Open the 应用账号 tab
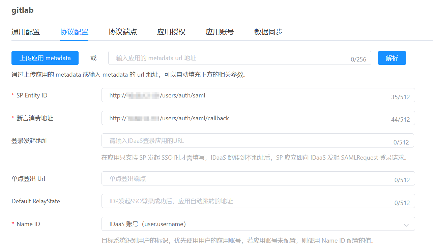The image size is (433, 251). point(220,32)
